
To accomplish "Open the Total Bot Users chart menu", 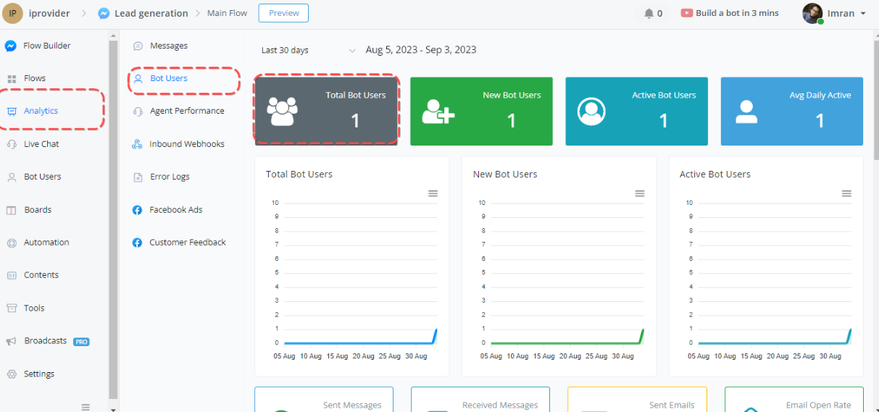I will 433,193.
